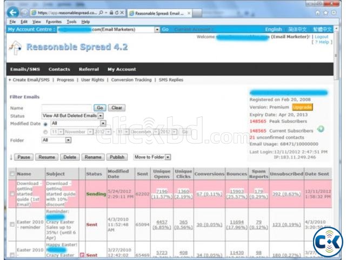Open the File menu
346x260 pixels.
12,22
